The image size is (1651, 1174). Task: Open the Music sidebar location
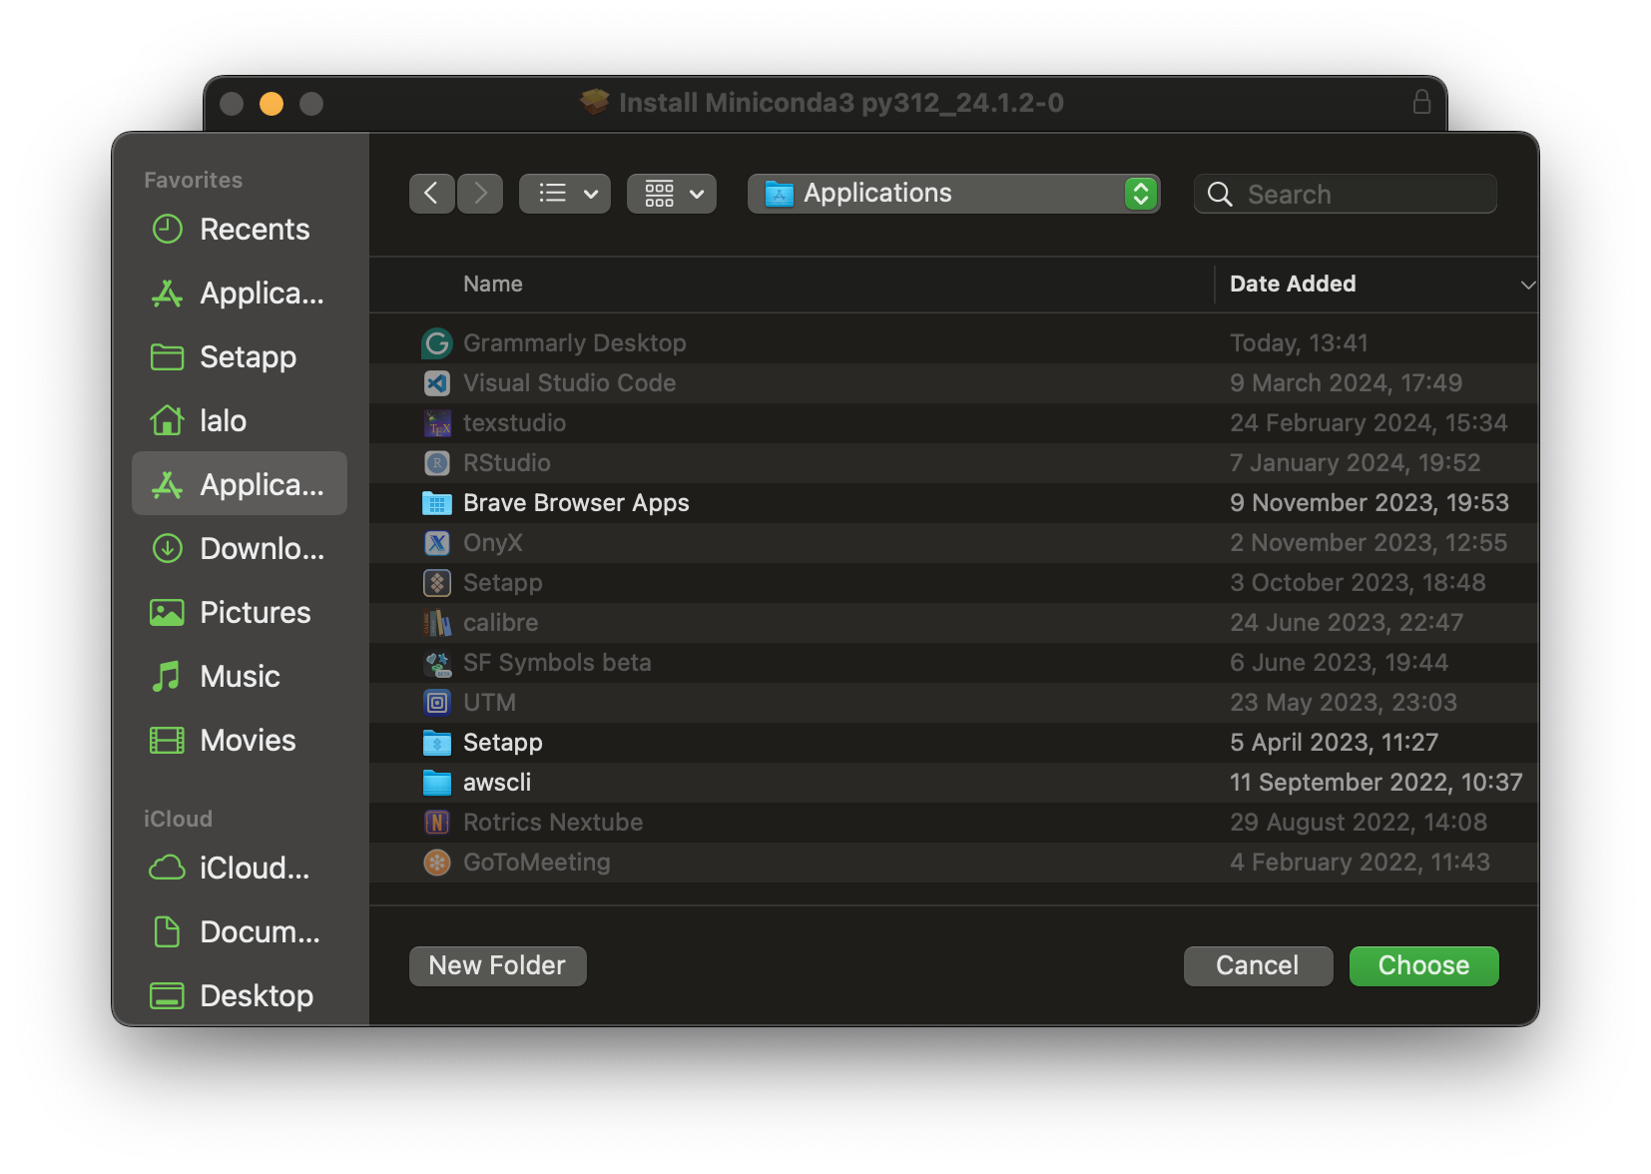pos(240,677)
